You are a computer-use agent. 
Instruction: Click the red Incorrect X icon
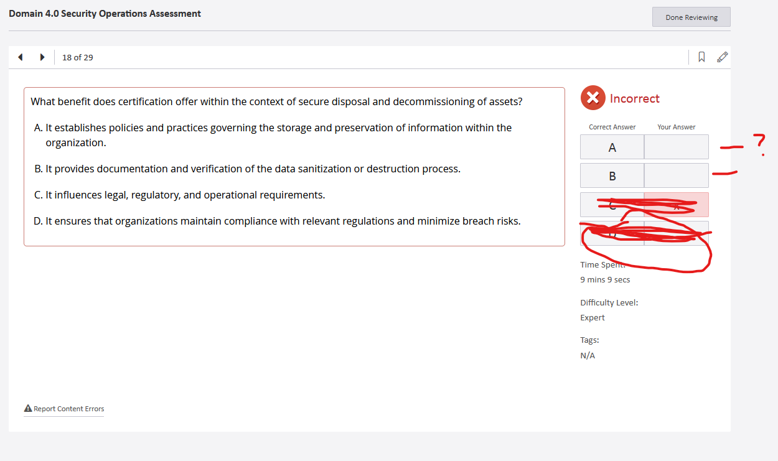(x=593, y=98)
